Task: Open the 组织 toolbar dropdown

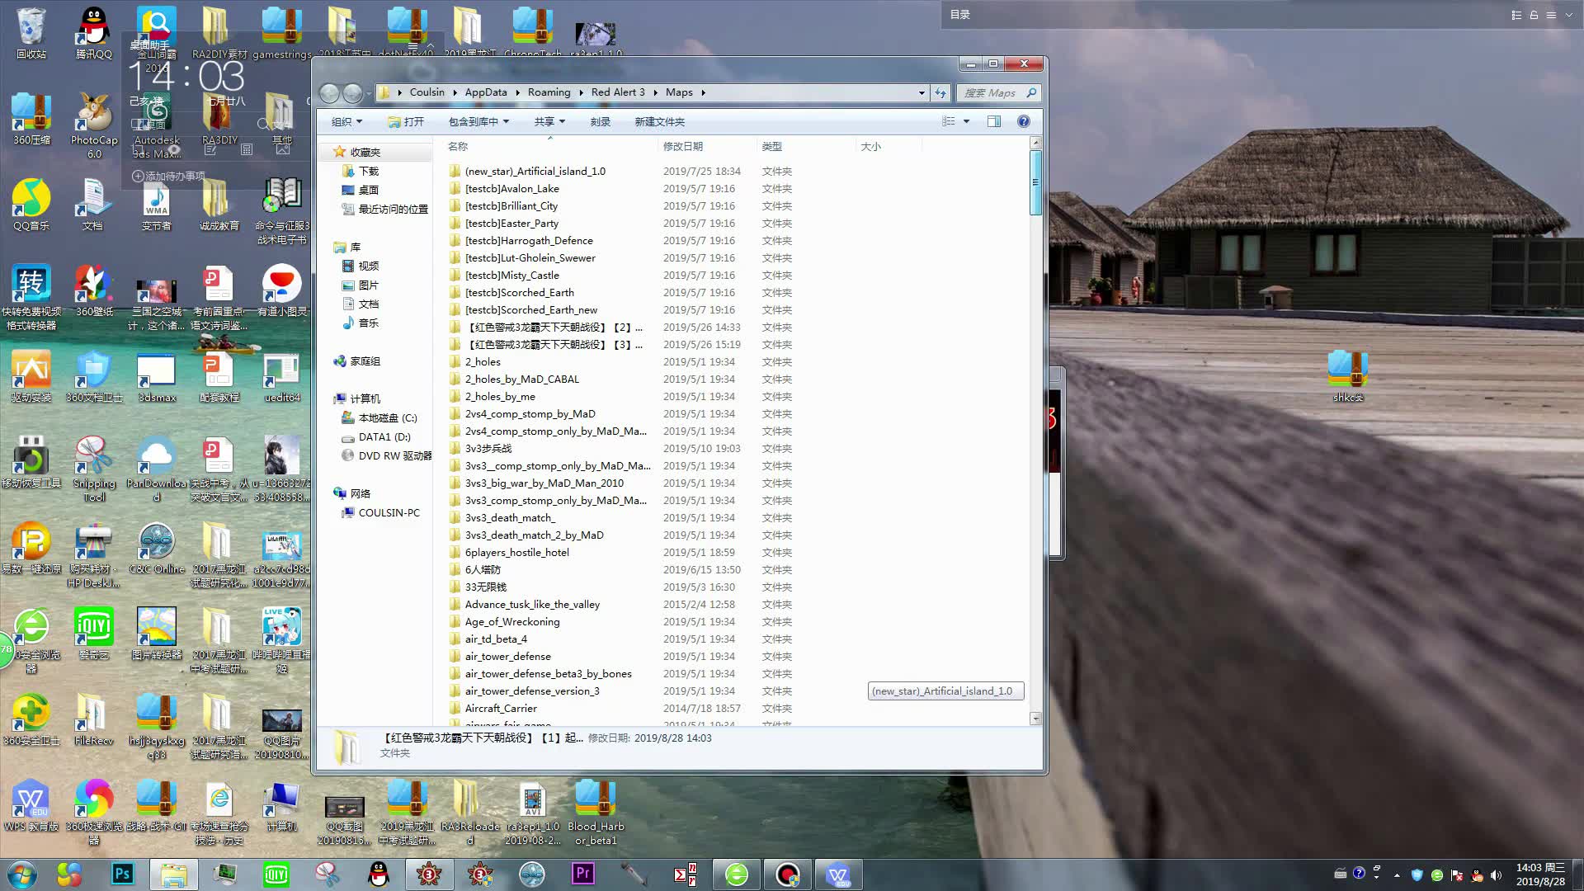Action: 346,121
